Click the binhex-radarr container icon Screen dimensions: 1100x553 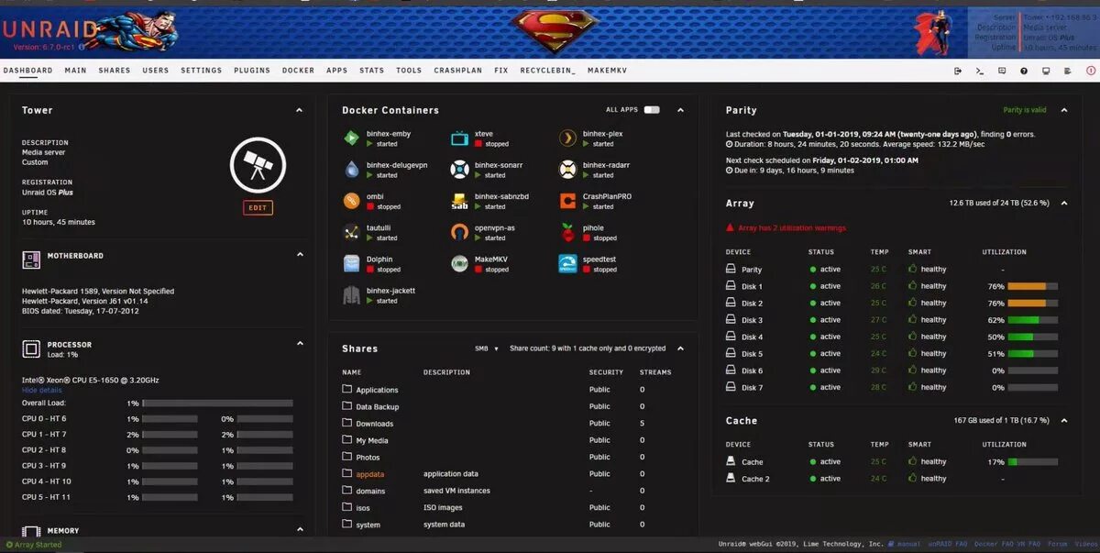(x=567, y=170)
